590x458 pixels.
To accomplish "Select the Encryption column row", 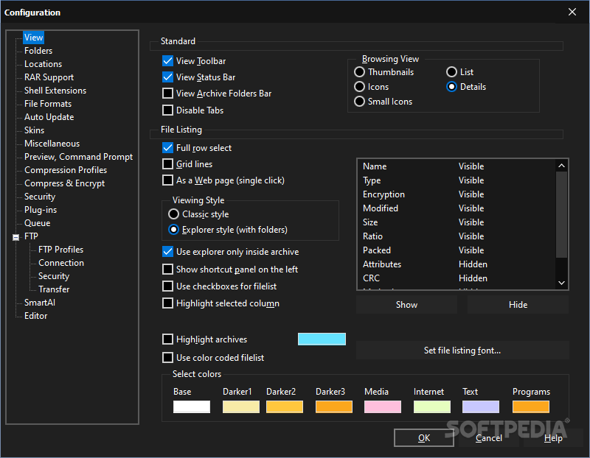I will [457, 194].
